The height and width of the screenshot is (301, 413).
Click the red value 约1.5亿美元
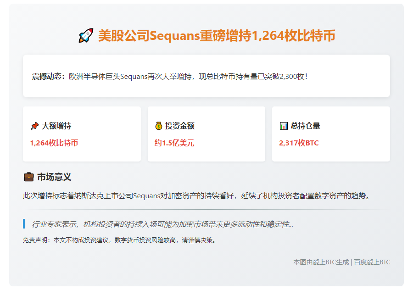[174, 143]
